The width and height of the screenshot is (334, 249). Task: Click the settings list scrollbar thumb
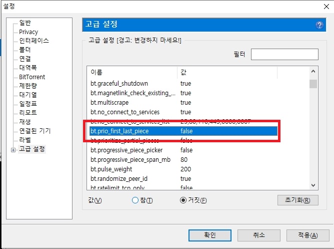click(313, 84)
